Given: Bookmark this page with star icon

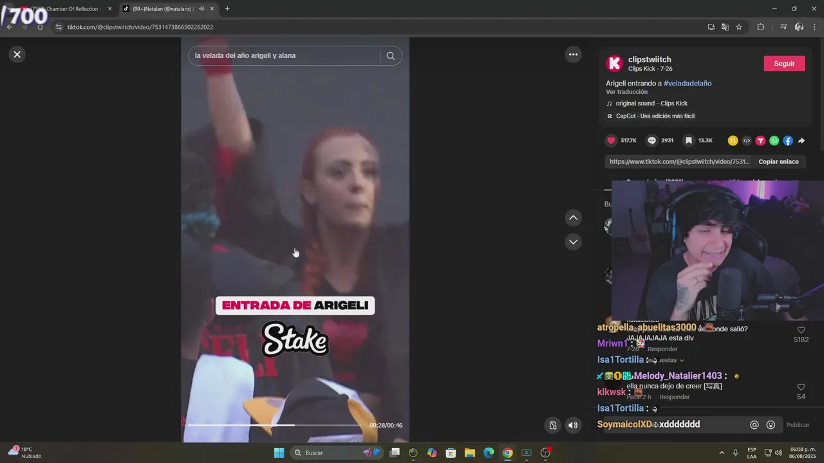Looking at the screenshot, I should click(739, 27).
